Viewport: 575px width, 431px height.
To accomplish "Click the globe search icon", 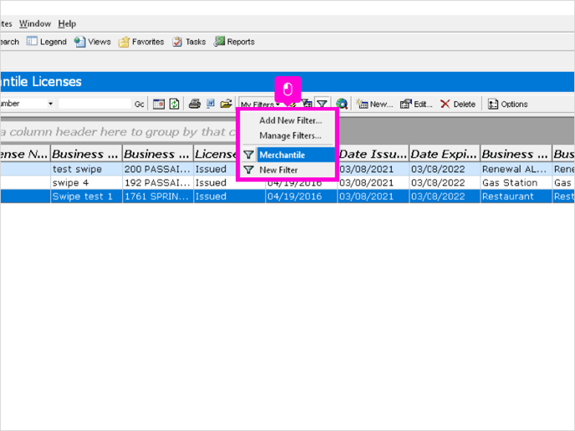I will [342, 104].
